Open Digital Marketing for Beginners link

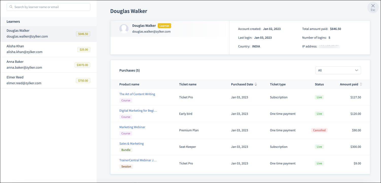[x=138, y=111]
